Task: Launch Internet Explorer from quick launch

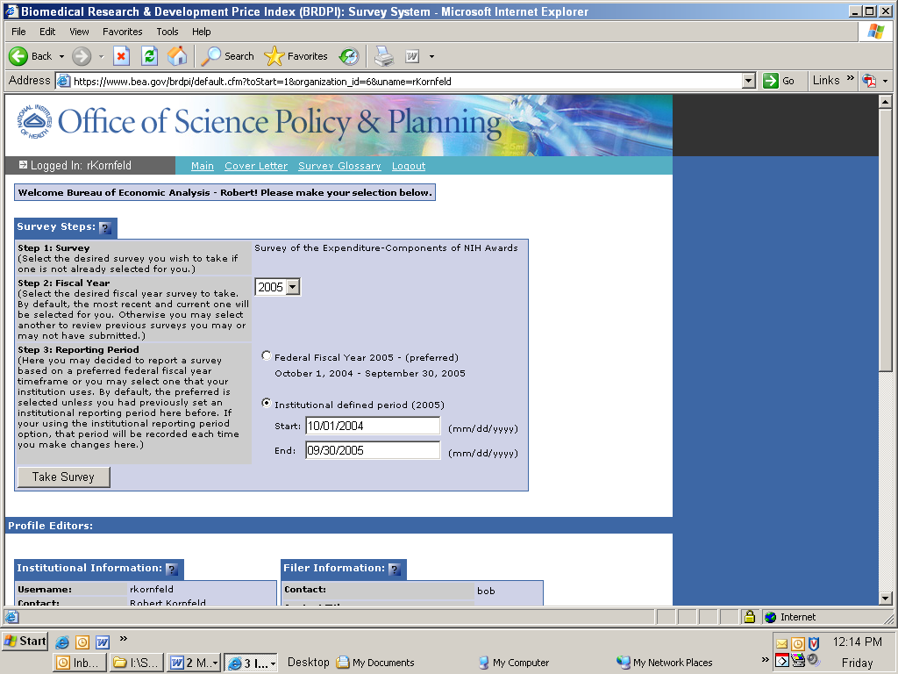Action: tap(62, 642)
